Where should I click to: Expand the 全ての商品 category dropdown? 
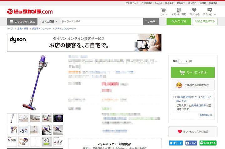coord(50,22)
